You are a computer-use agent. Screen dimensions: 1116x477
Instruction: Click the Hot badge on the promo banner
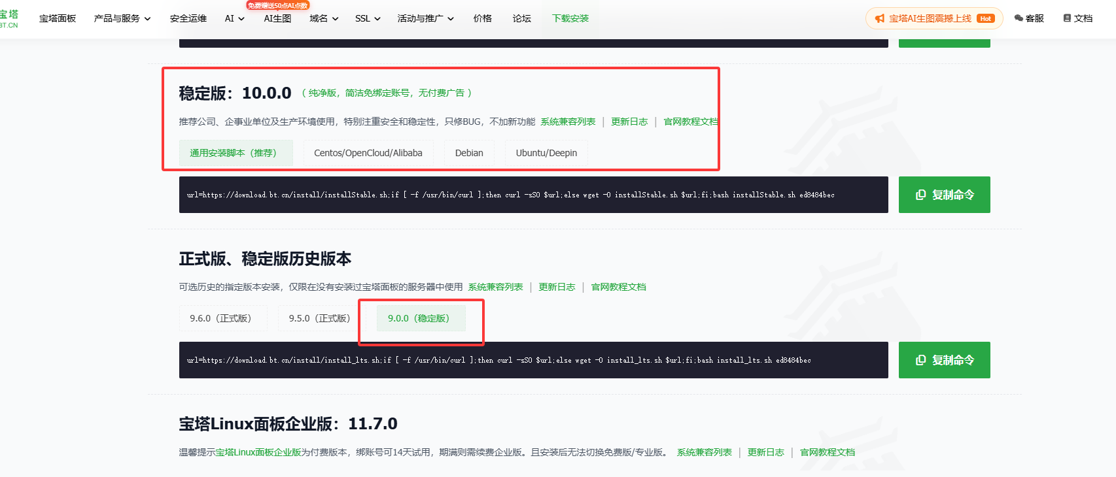click(986, 18)
